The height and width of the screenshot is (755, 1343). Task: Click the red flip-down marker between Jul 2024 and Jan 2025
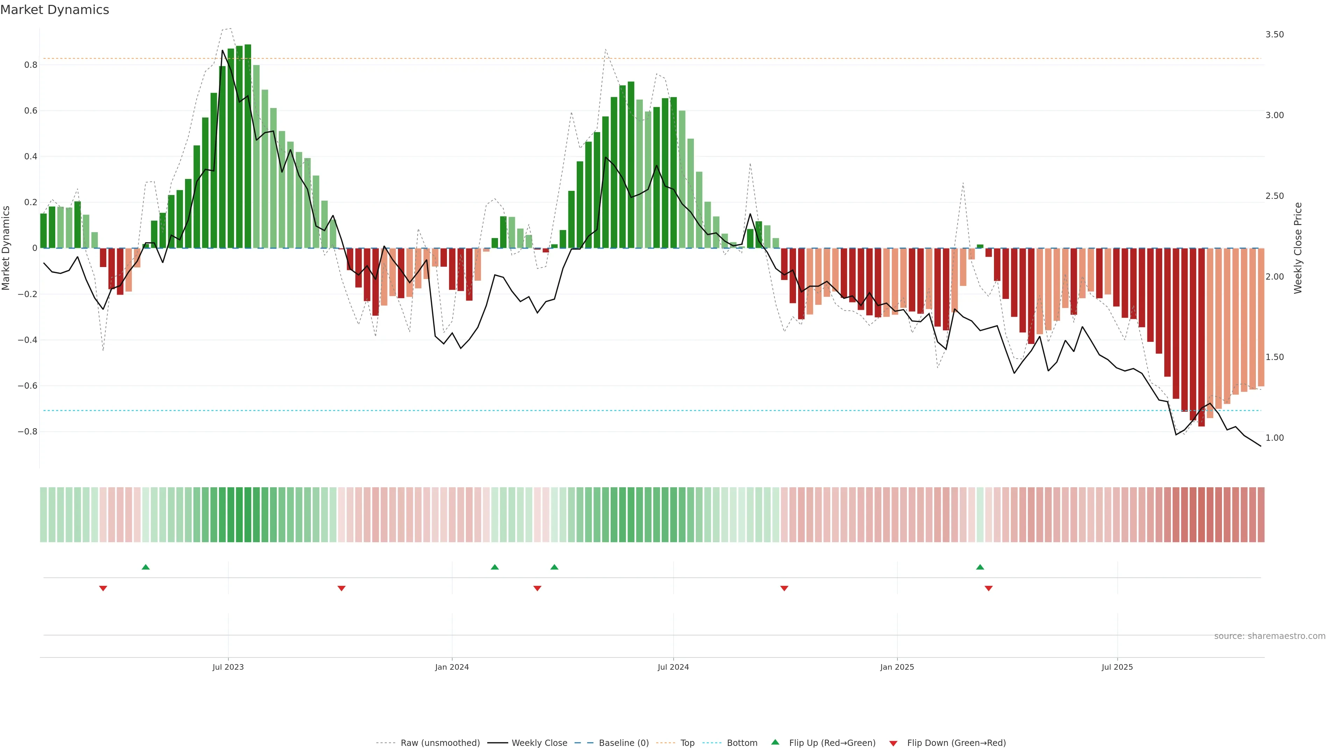(784, 588)
